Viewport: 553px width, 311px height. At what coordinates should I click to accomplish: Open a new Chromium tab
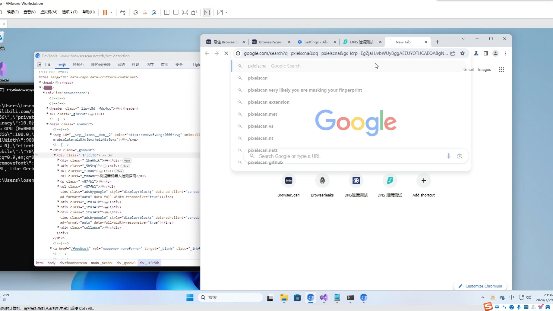437,42
